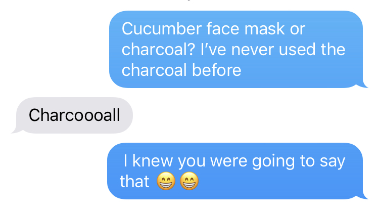Click the word "that" before the emojis
This screenshot has width=379, height=211.
(x=134, y=182)
